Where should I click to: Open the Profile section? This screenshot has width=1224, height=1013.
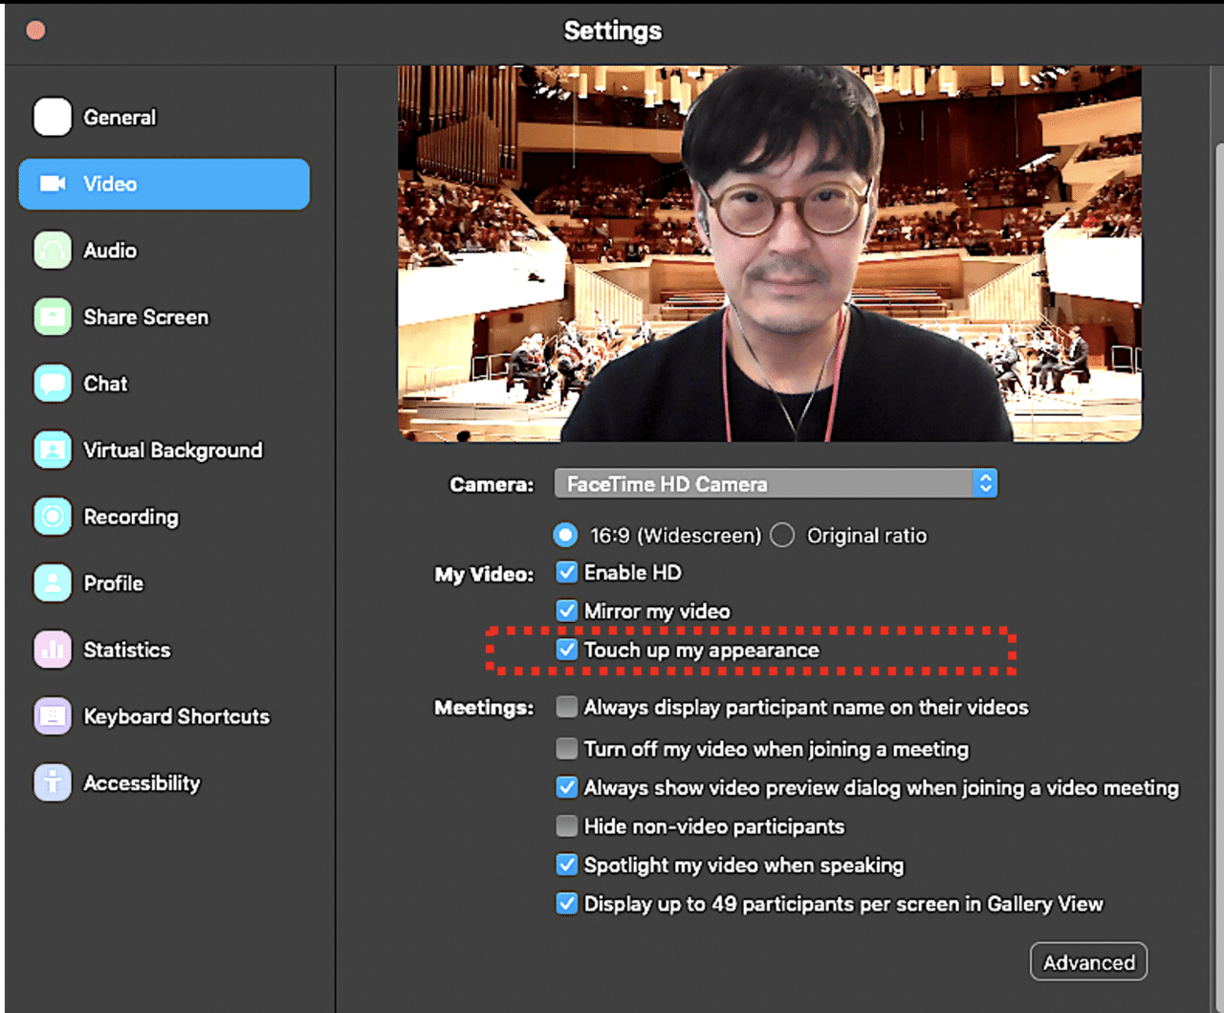[164, 583]
